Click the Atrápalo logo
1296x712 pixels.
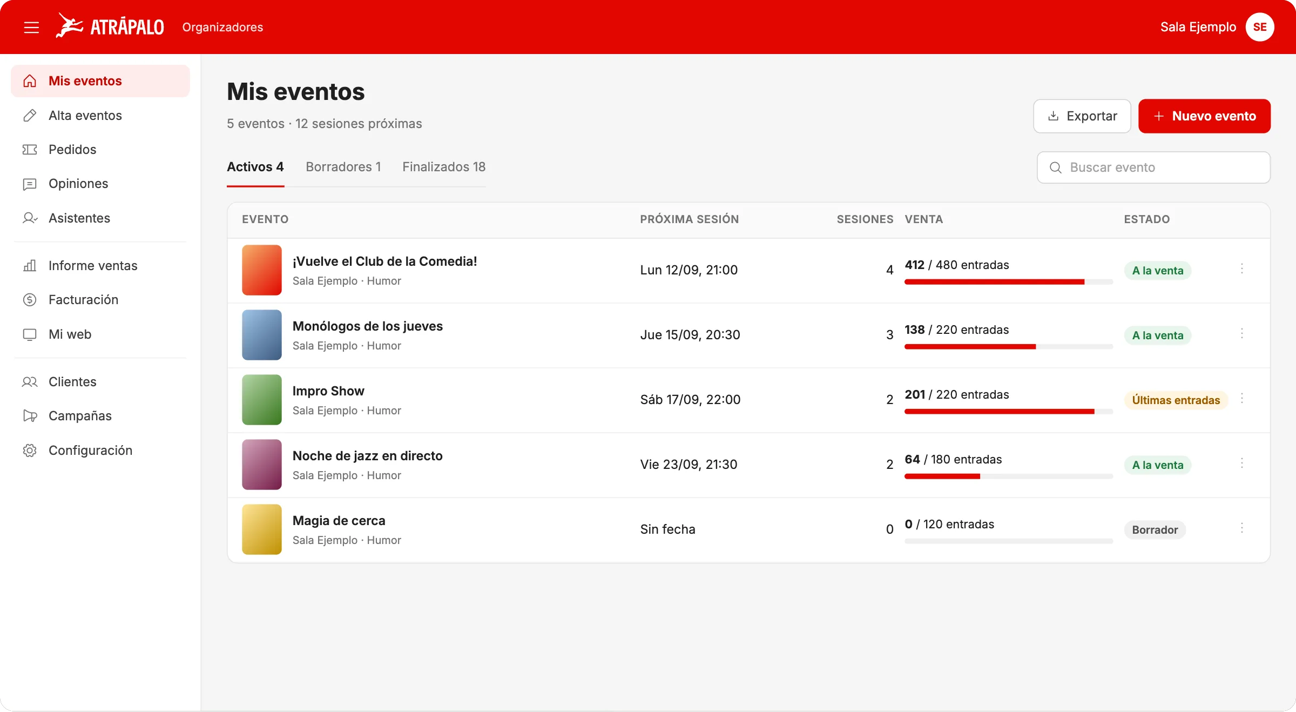(x=110, y=26)
